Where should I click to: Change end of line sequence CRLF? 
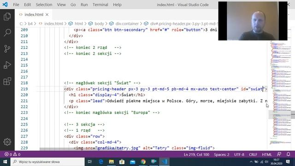253,154
